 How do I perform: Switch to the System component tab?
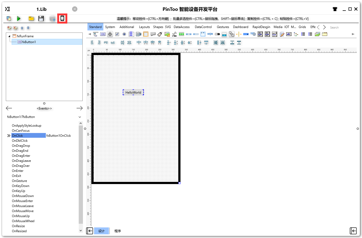(x=110, y=27)
